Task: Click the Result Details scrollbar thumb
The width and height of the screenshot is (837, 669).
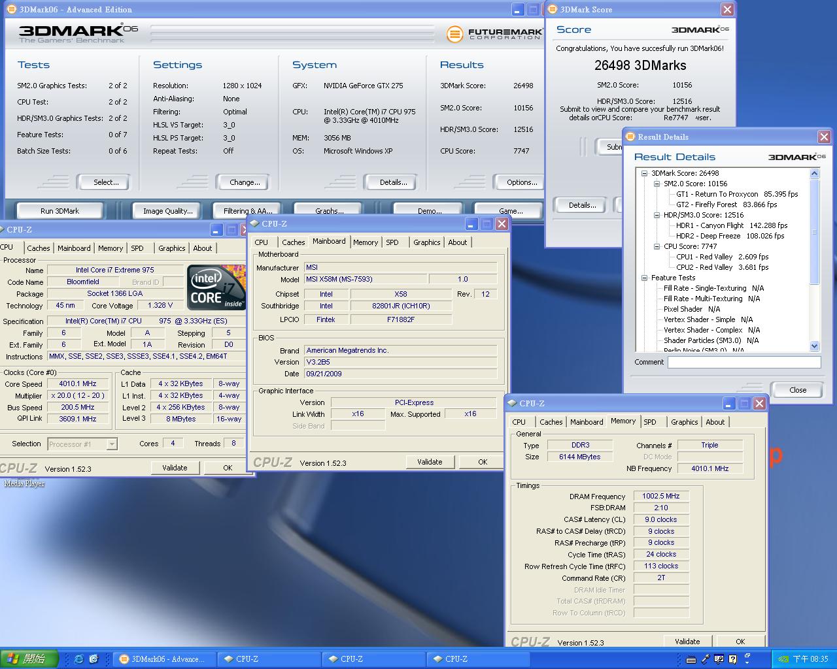Action: click(814, 231)
